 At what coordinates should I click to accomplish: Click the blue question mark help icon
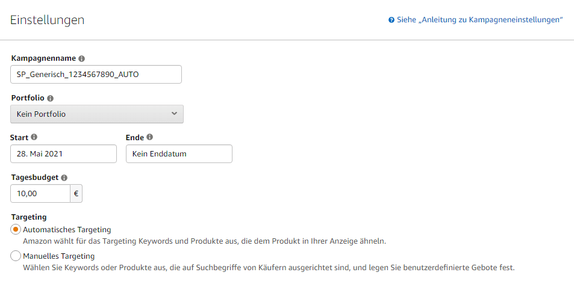(392, 20)
